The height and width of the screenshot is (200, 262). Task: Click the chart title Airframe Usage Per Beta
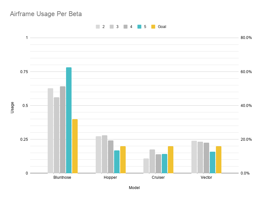(x=46, y=14)
